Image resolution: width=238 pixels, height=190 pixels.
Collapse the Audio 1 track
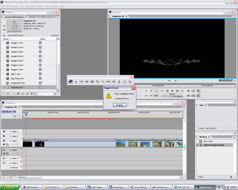click(x=10, y=150)
